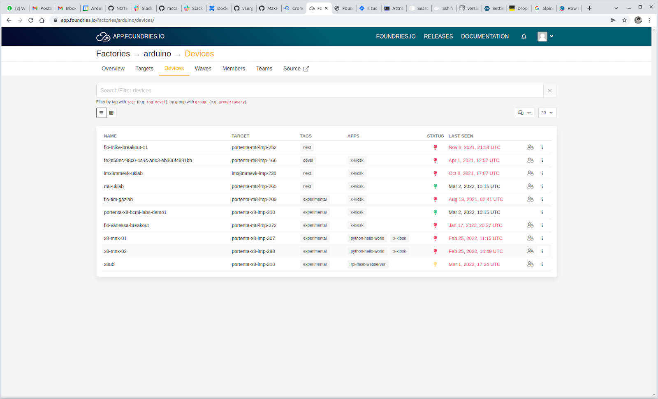Click the Foundries cloud logo icon
Viewport: 658px width, 399px height.
pyautogui.click(x=103, y=37)
